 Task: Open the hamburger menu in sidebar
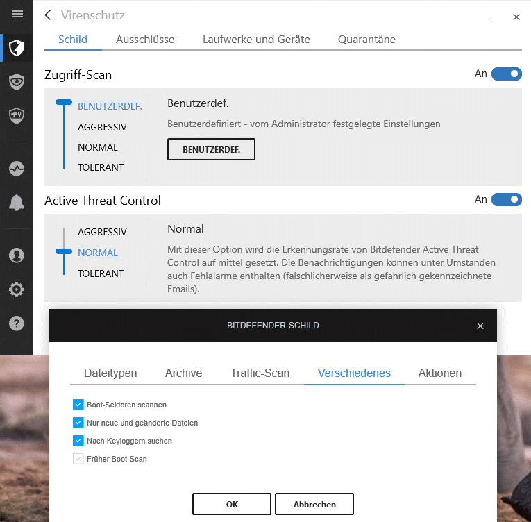click(x=17, y=14)
